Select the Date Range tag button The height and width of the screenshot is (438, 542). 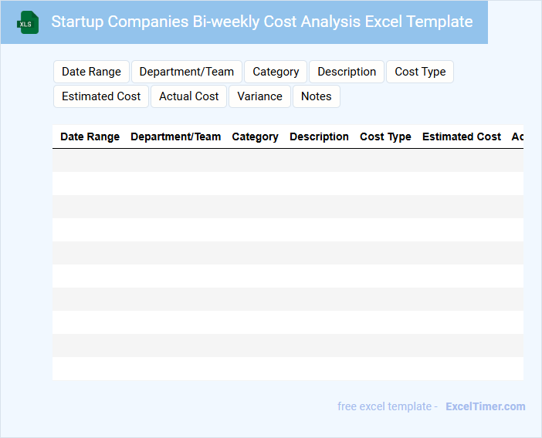(x=91, y=72)
